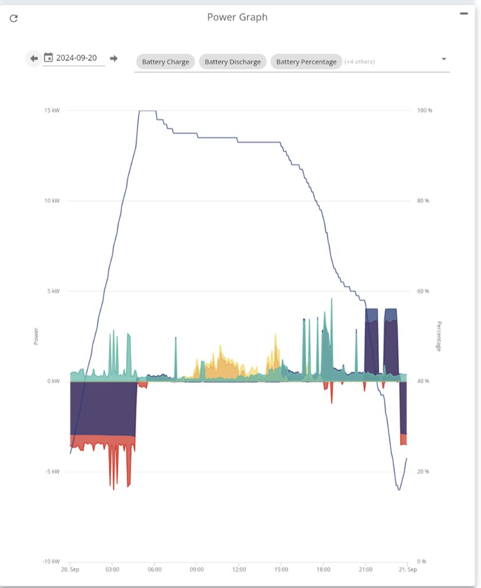This screenshot has width=481, height=588.
Task: Collapse the Power Graph panel with minus icon
Action: [464, 14]
